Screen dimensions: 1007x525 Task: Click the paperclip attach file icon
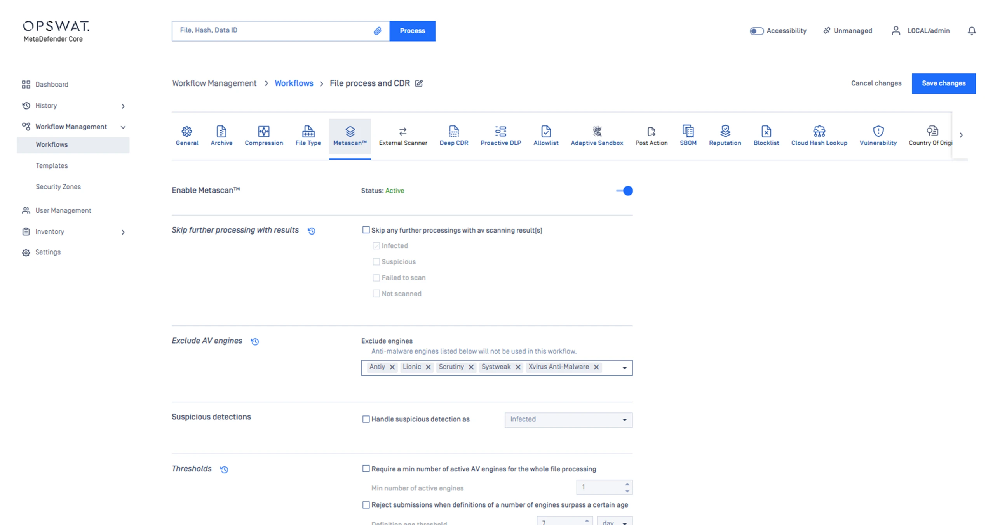click(377, 31)
